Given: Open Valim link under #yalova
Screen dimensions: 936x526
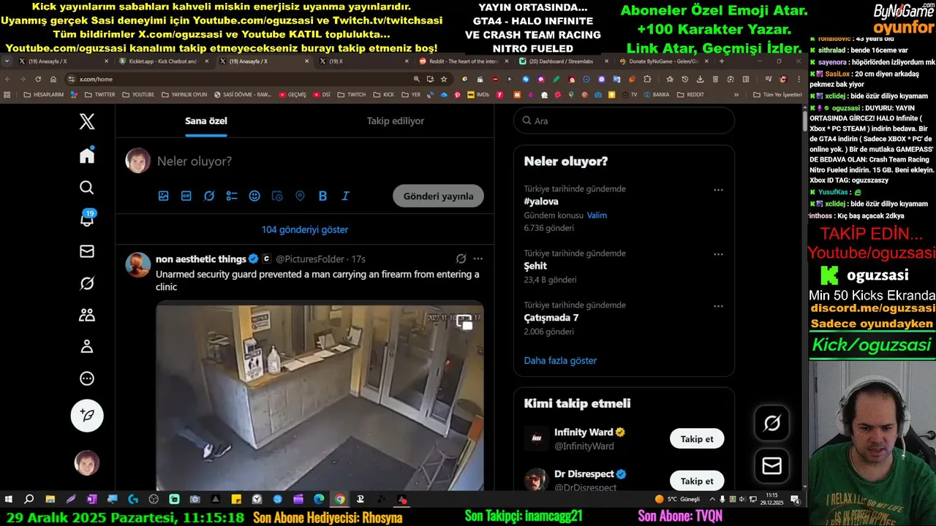Looking at the screenshot, I should tap(597, 216).
